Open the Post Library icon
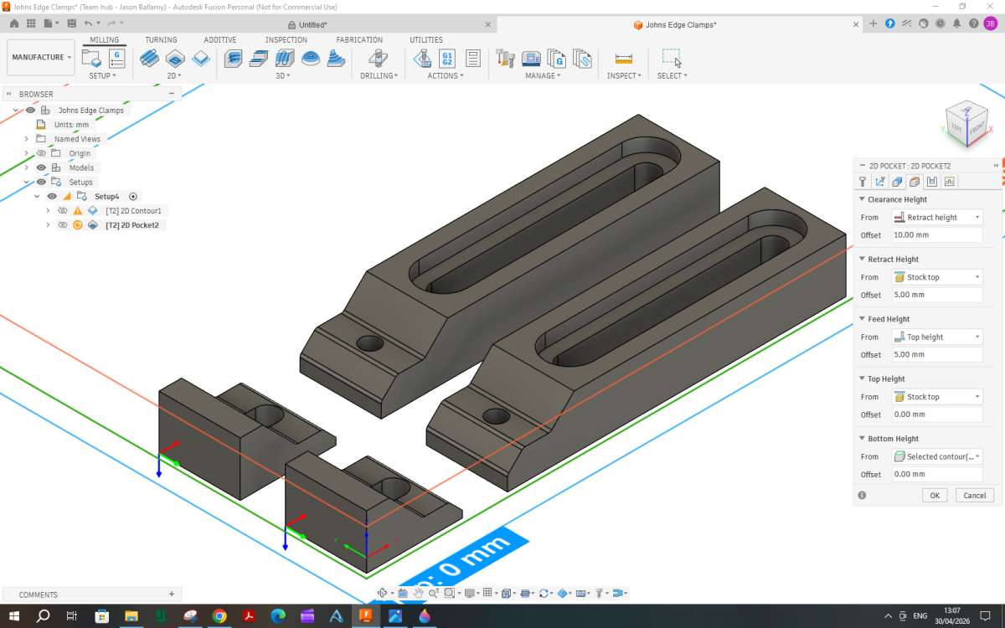Viewport: 1005px width, 628px height. pos(557,59)
